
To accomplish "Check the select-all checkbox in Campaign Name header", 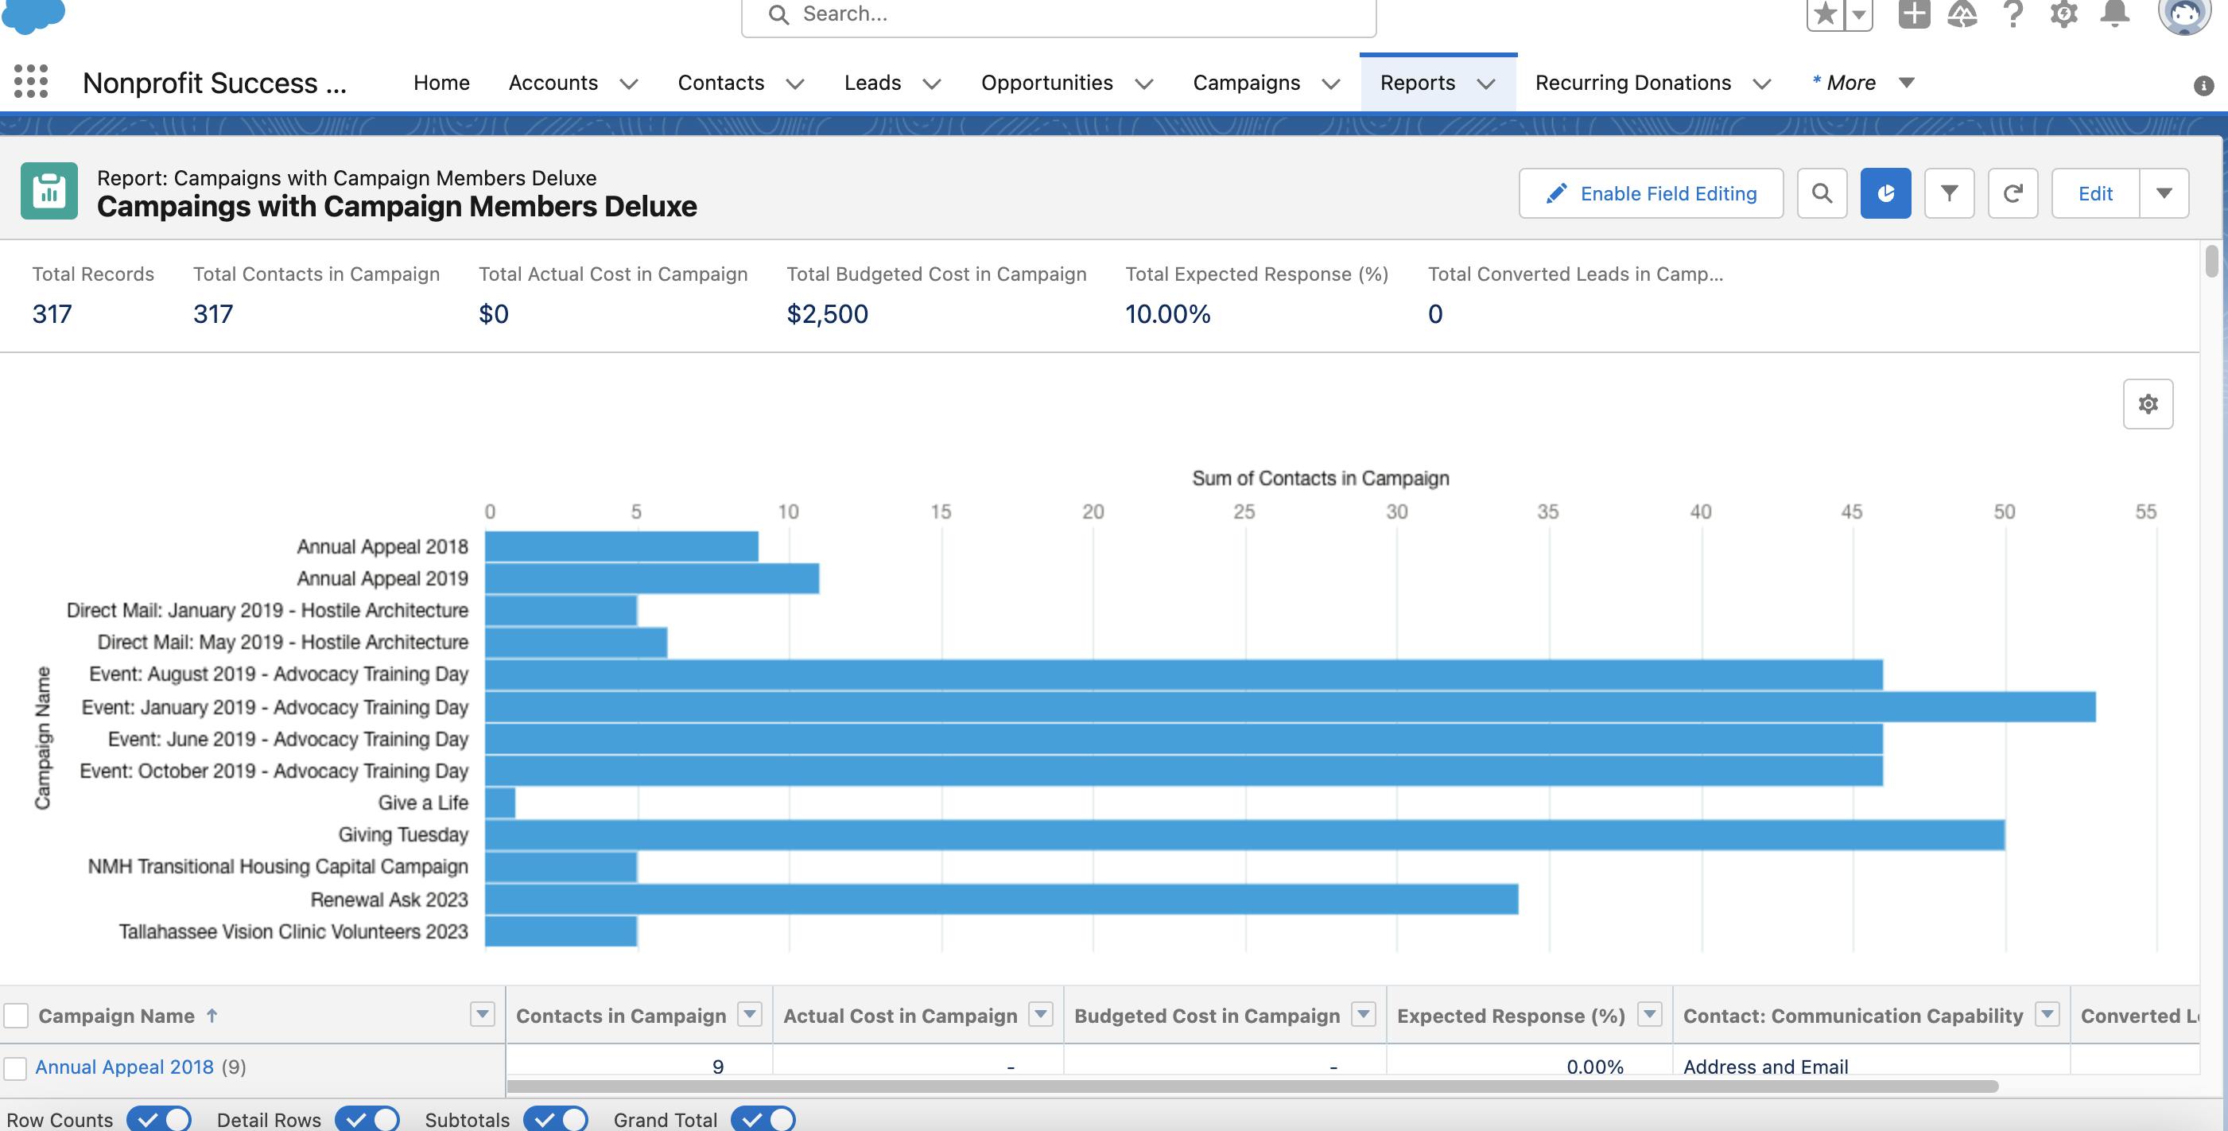I will tap(16, 1015).
